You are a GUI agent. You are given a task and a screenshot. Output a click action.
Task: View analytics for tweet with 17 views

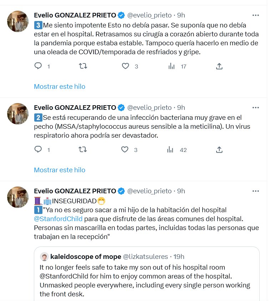tap(171, 66)
